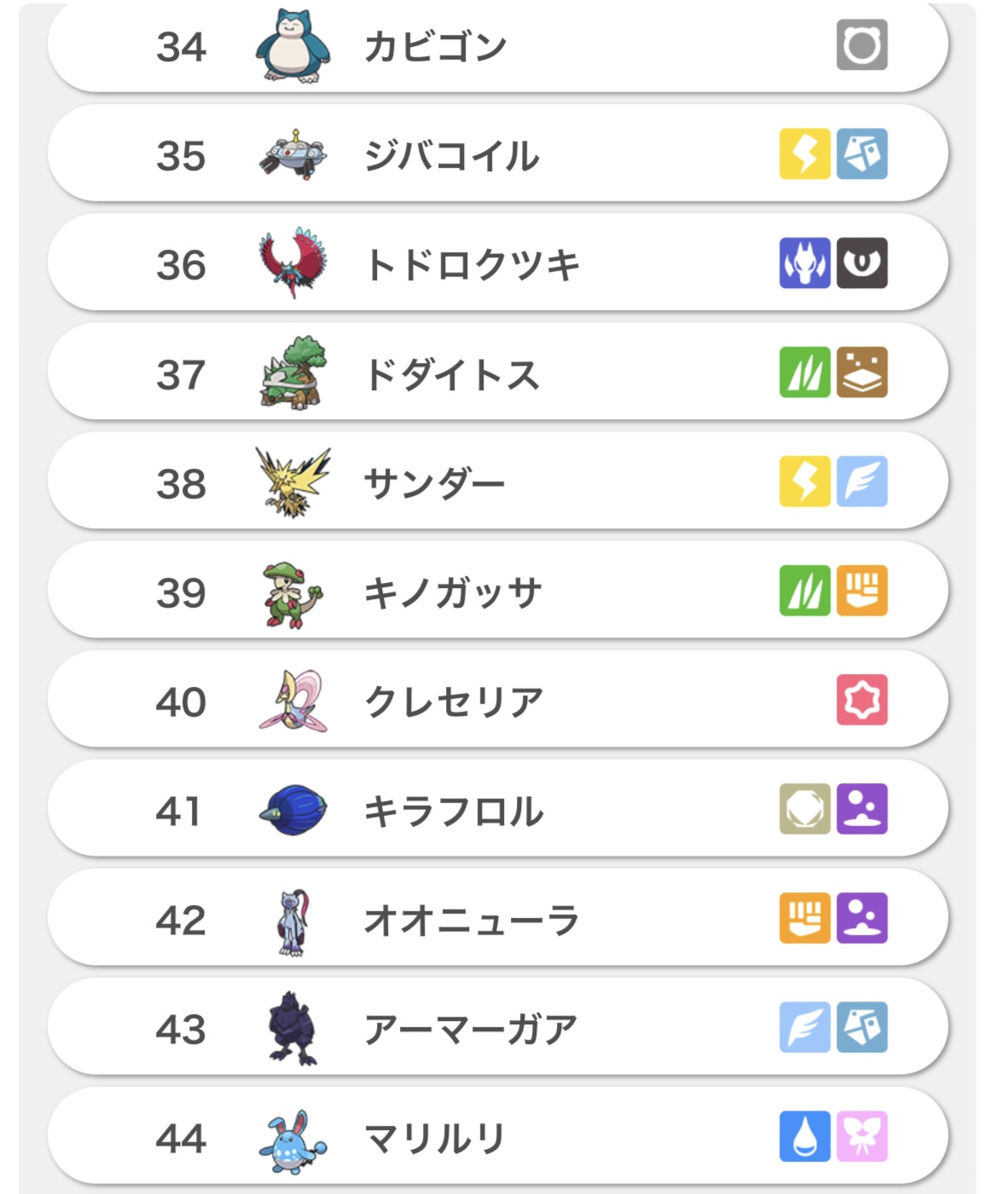Click the Steel type icon for アーマーガア
Screen dimensions: 997x1194
coord(861,1027)
